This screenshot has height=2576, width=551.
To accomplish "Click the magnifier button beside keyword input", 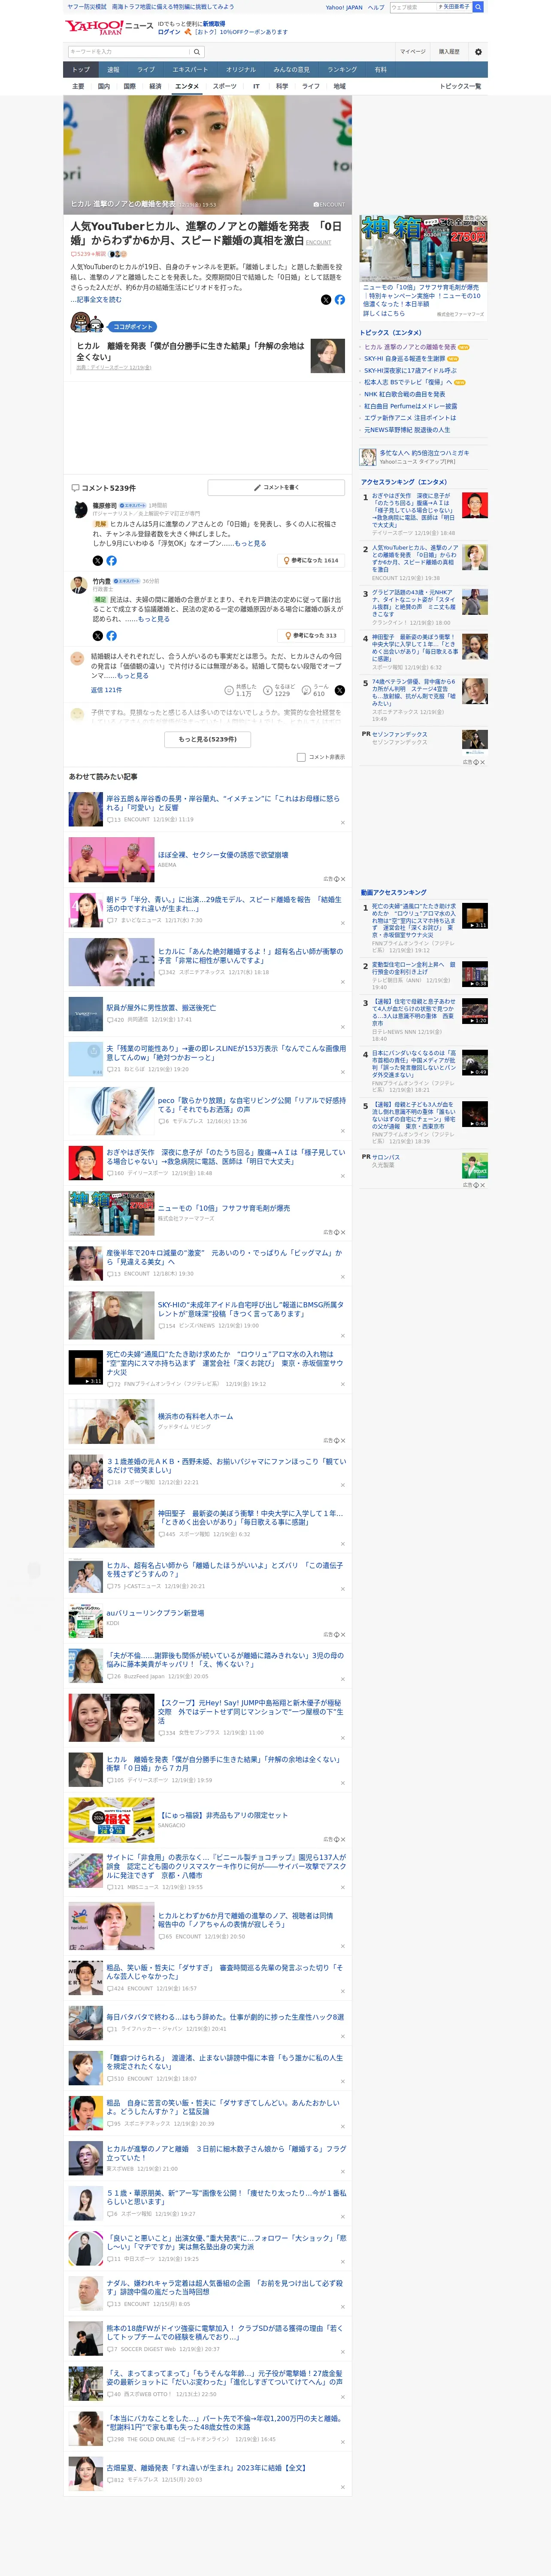I will [197, 52].
